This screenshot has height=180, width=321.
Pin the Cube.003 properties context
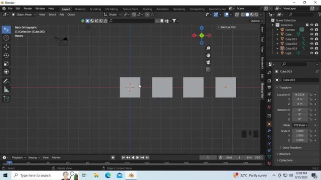[316, 71]
